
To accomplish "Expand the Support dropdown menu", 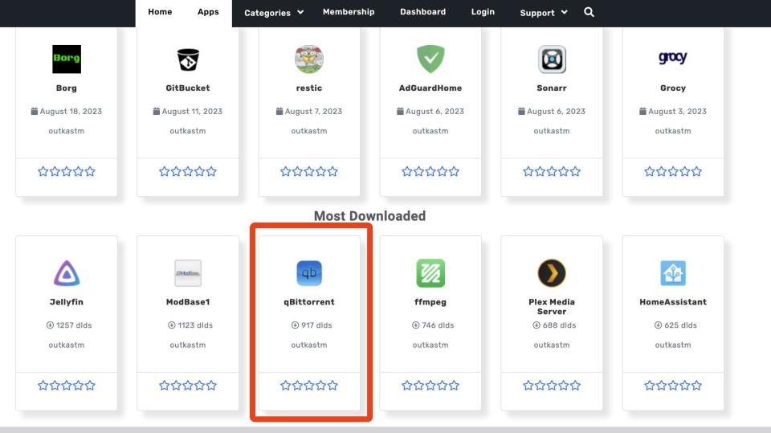I will (544, 13).
